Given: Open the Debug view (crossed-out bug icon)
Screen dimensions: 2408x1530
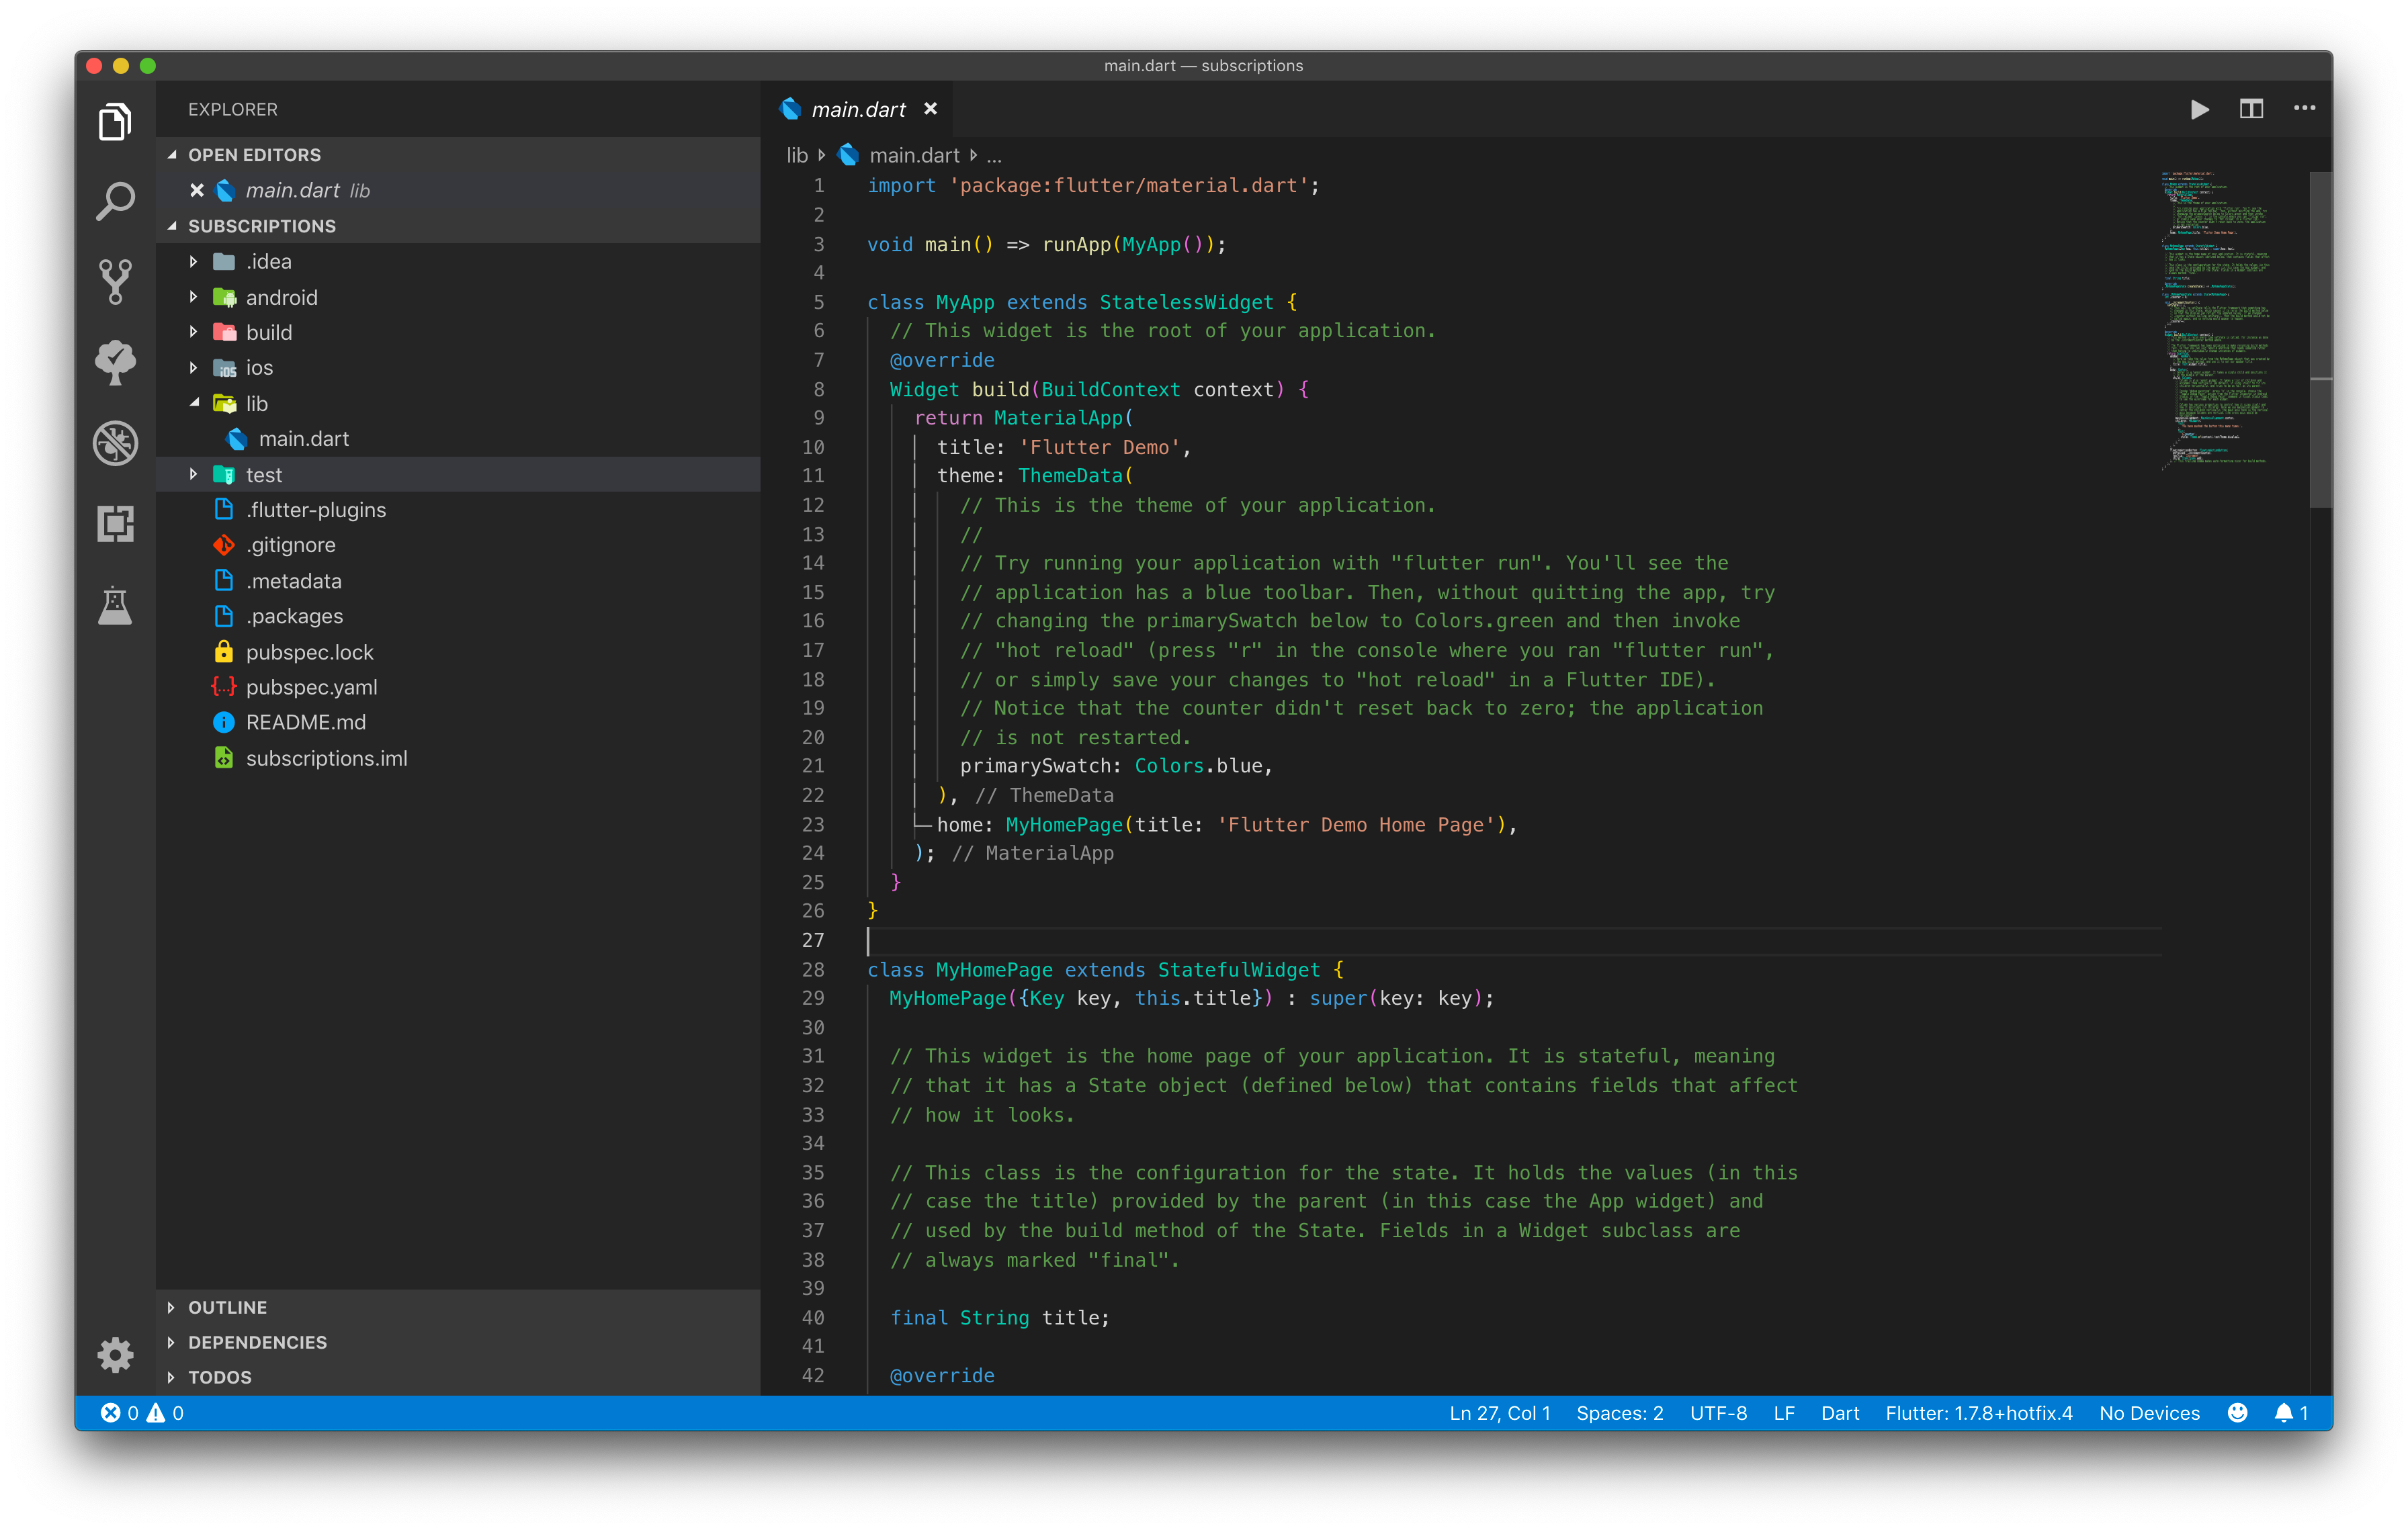Looking at the screenshot, I should [115, 444].
